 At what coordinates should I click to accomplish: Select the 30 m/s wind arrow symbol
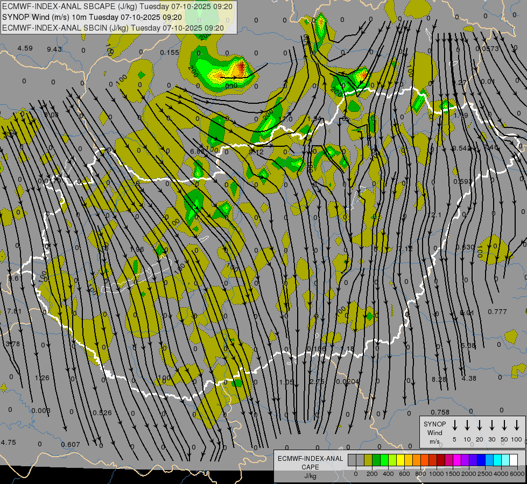point(492,425)
